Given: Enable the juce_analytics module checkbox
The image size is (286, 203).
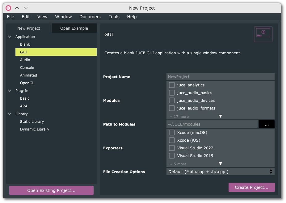Looking at the screenshot, I should [172, 85].
